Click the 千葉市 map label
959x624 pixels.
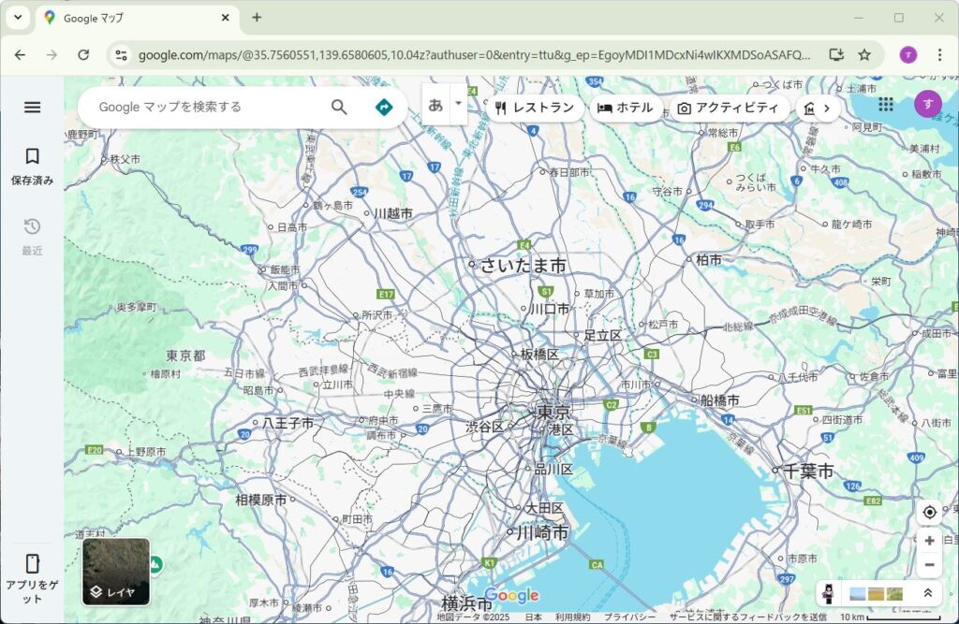coord(808,471)
